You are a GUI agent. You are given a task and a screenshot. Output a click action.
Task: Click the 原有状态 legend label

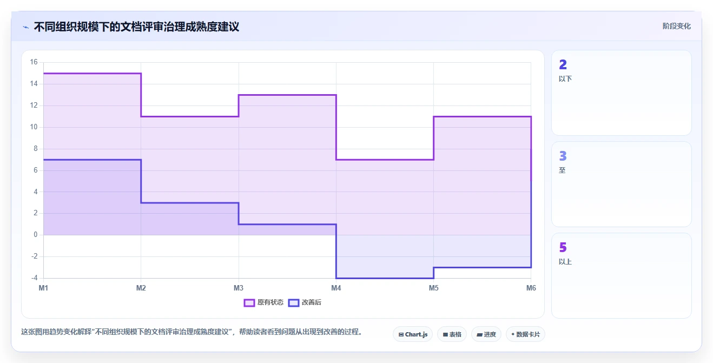tap(270, 302)
